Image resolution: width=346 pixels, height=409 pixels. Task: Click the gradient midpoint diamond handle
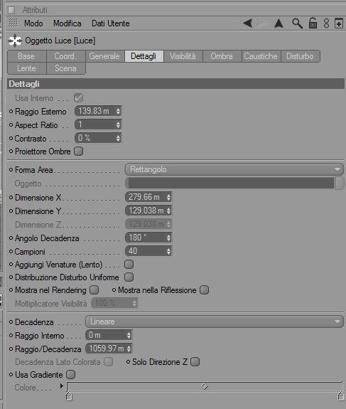coord(205,386)
